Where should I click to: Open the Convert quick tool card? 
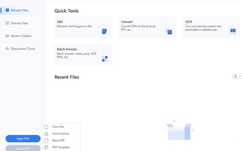pyautogui.click(x=147, y=27)
